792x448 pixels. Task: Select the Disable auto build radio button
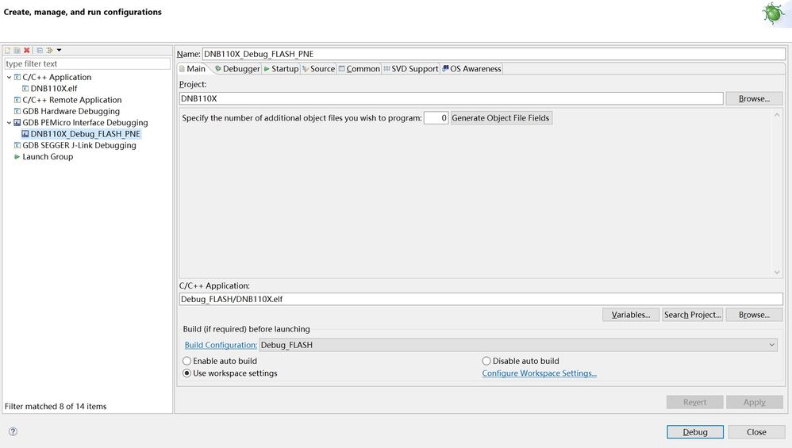[x=486, y=361]
